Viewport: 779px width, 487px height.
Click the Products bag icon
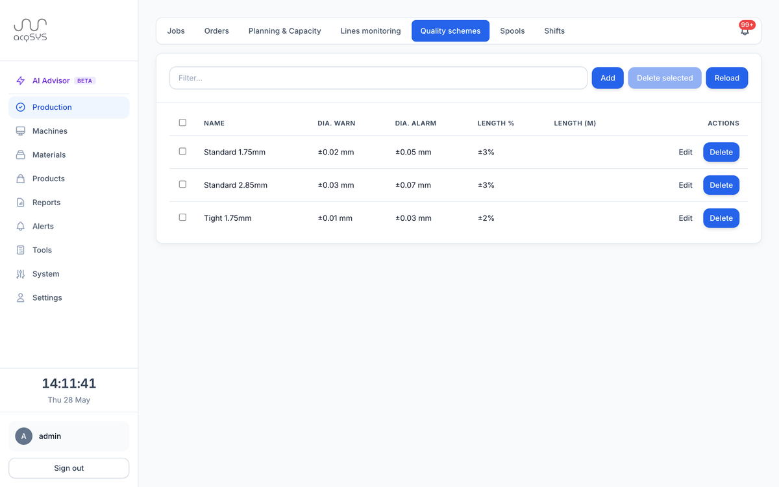pyautogui.click(x=21, y=179)
